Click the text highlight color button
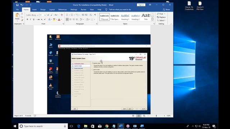Image resolution: width=230 pixels, height=129 pixels. [54, 19]
